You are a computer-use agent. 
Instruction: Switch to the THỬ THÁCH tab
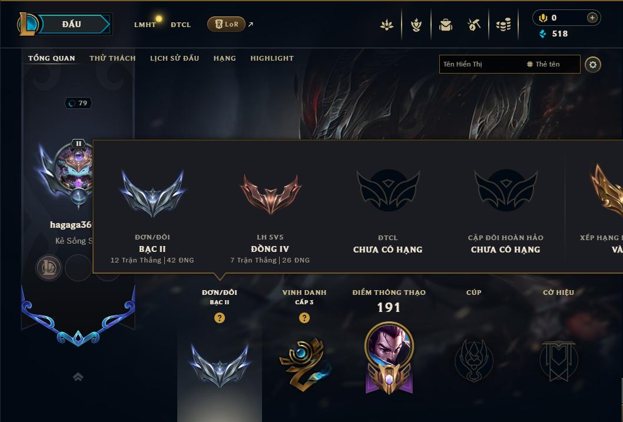(x=112, y=58)
